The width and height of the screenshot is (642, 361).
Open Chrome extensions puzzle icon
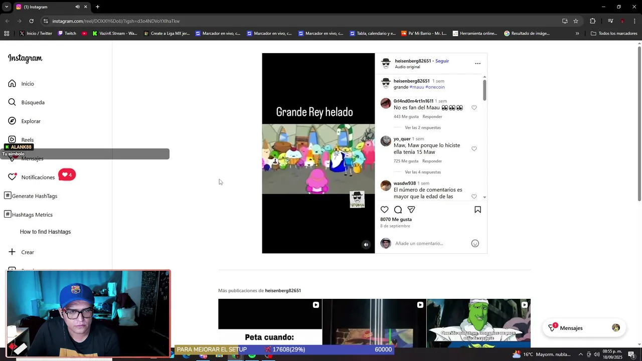click(592, 21)
